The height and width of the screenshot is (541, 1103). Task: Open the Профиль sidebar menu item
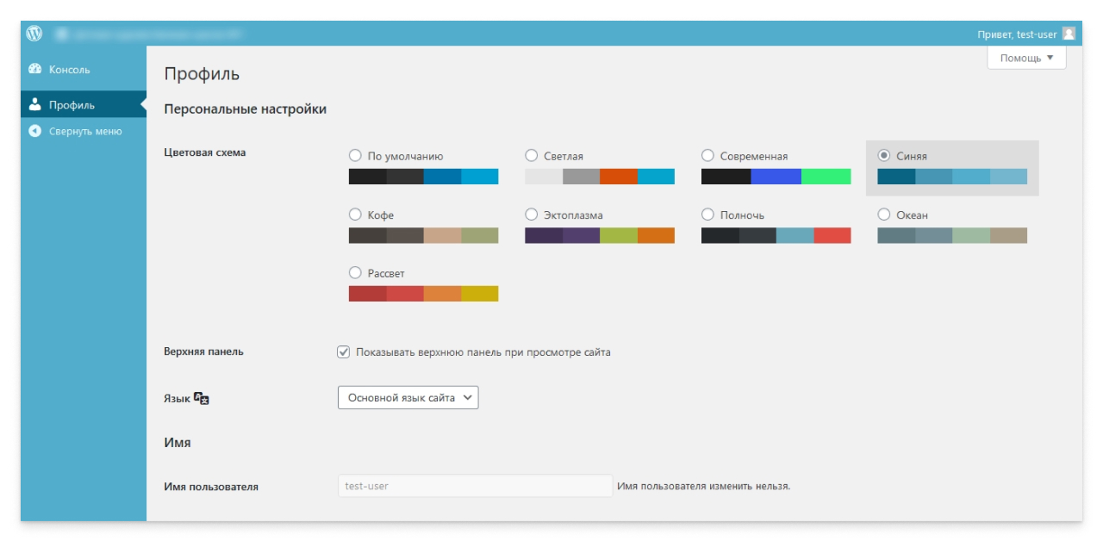[72, 105]
